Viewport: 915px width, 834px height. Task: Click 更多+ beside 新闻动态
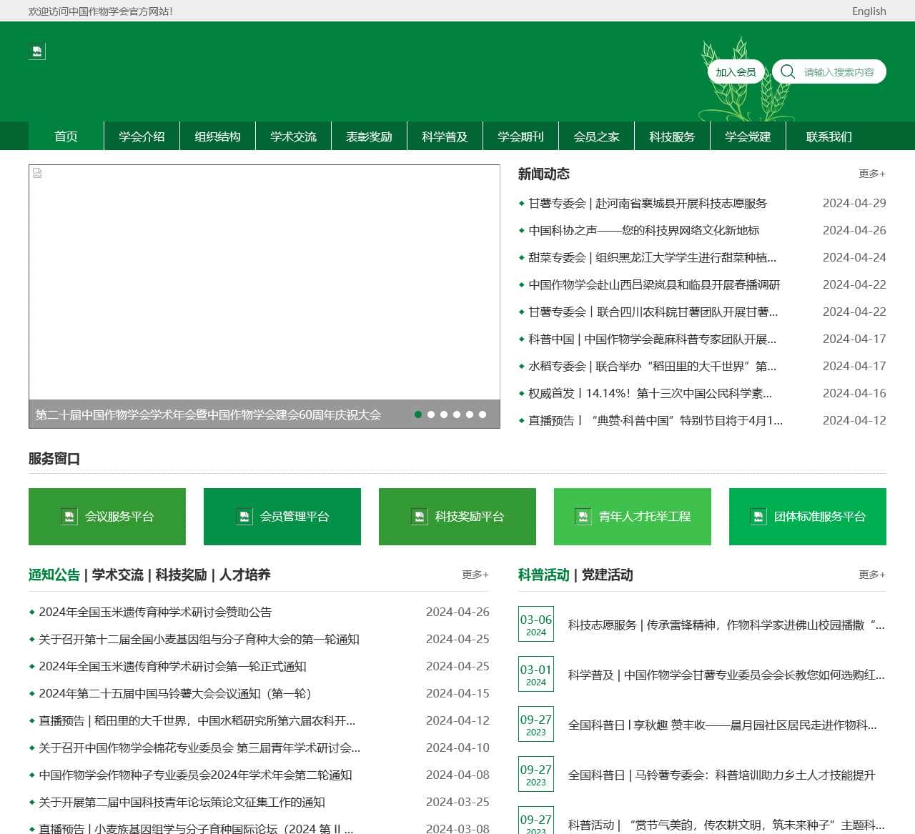click(x=872, y=174)
